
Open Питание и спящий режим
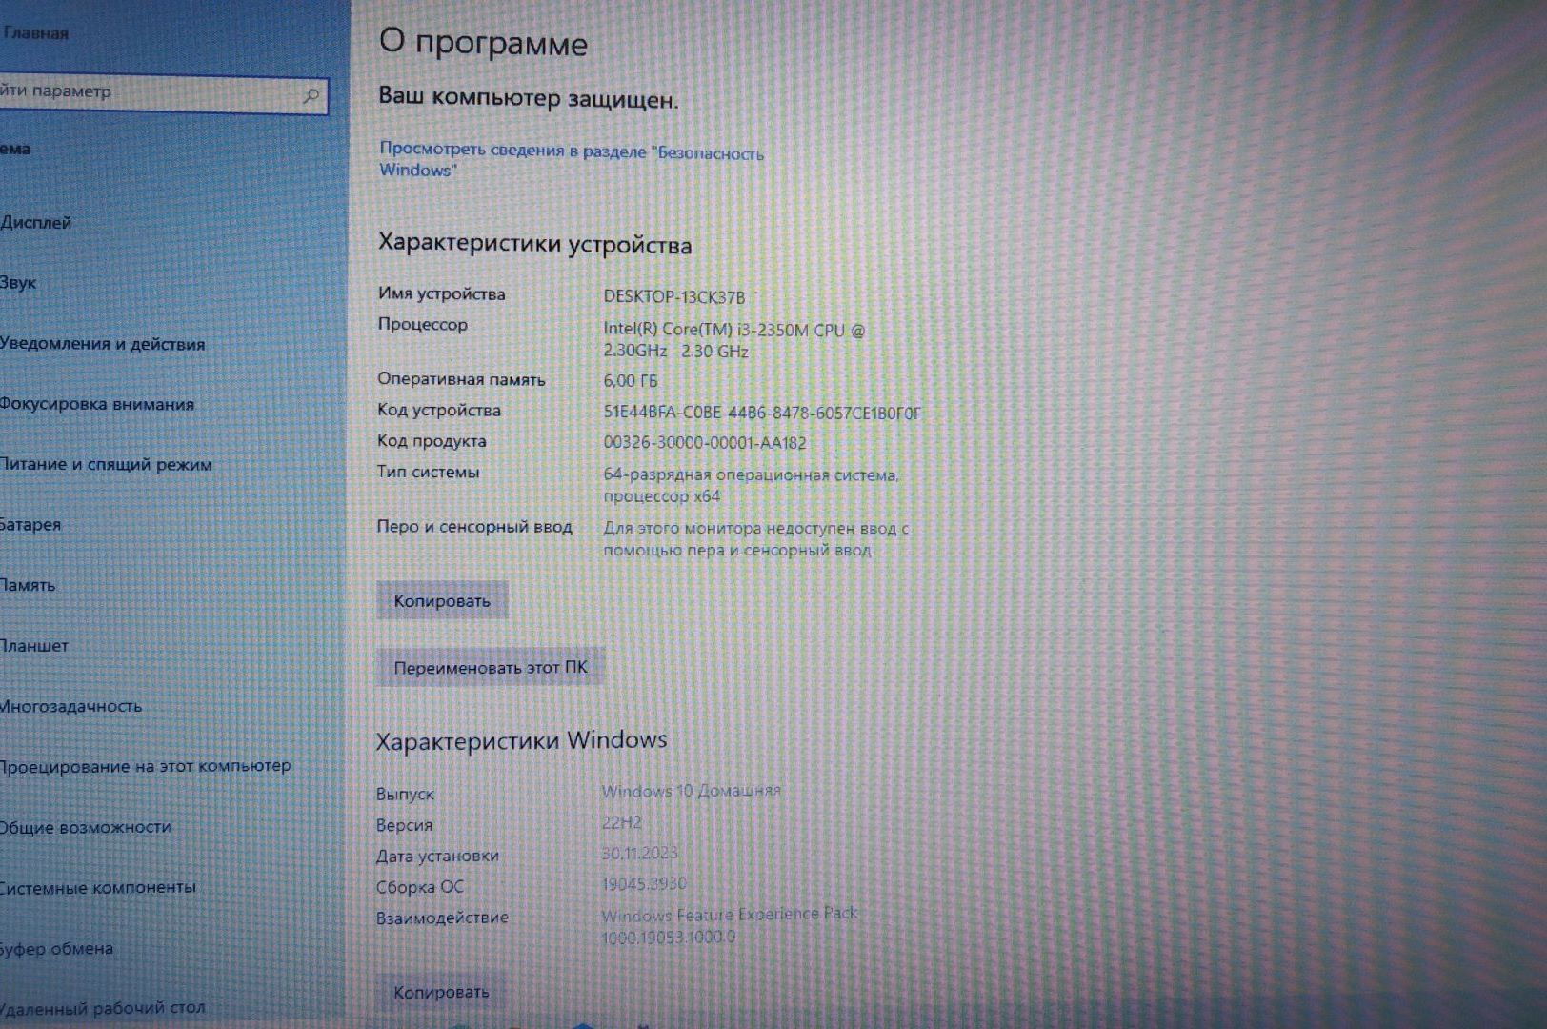click(x=107, y=465)
